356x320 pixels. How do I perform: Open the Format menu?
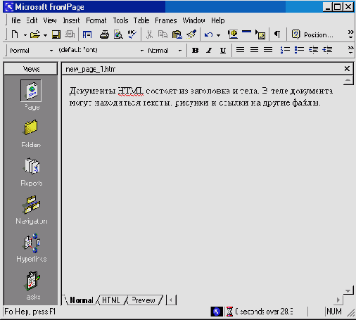96,20
